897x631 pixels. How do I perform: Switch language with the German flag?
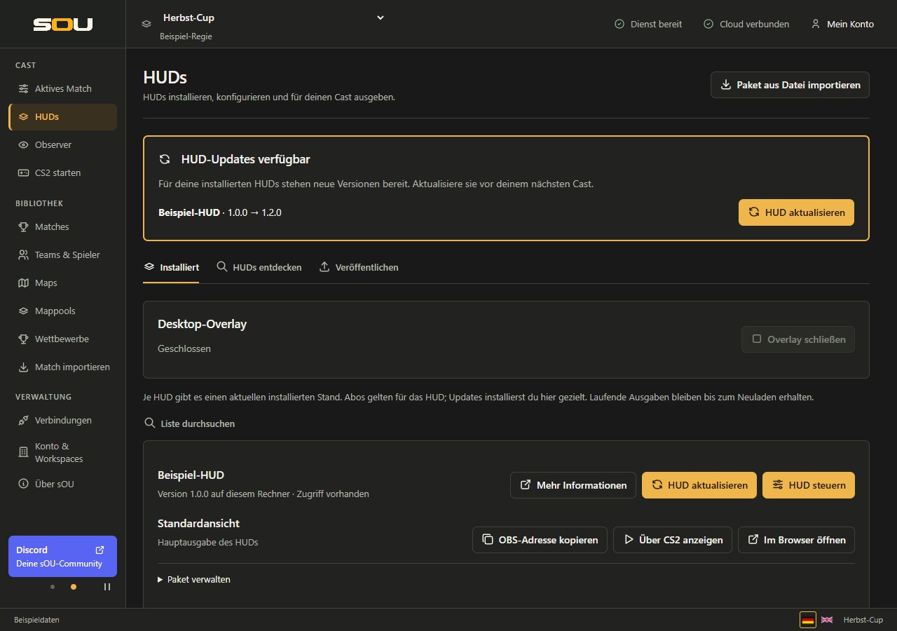tap(808, 620)
